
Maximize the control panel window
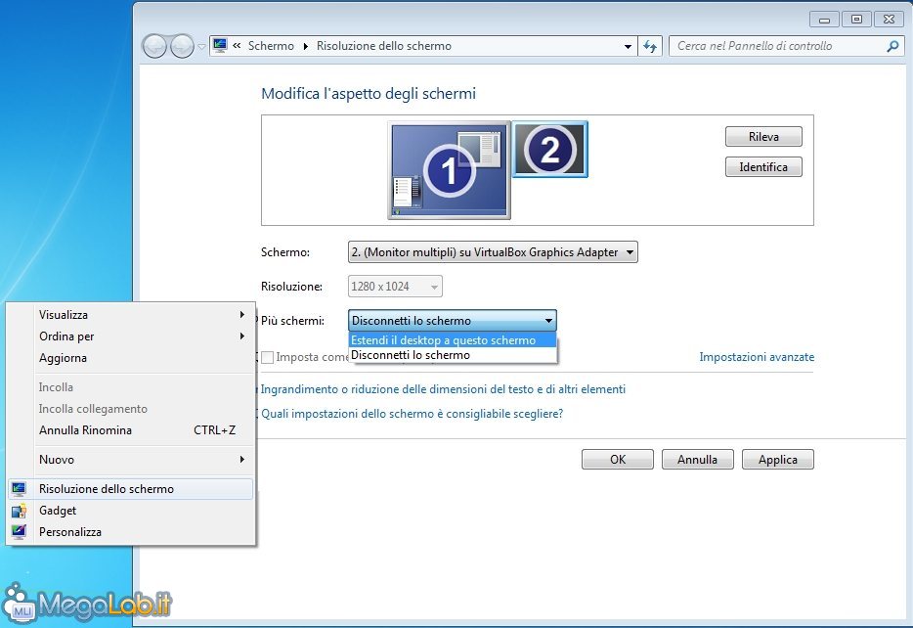pos(856,20)
